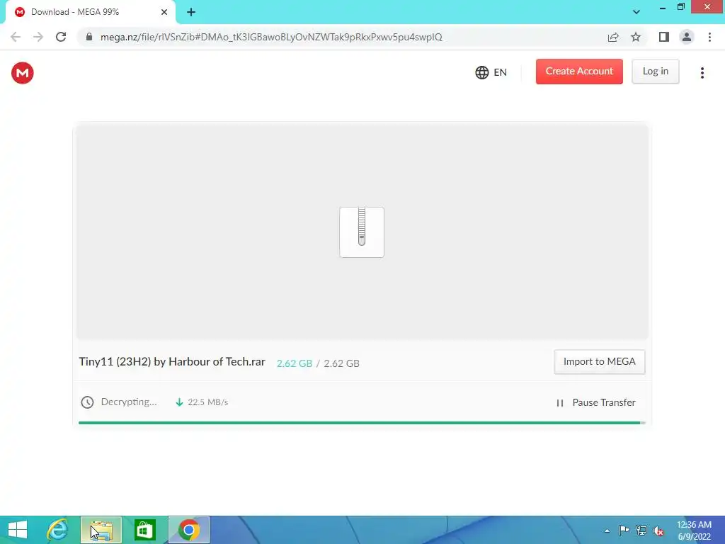Click the downloaded size 2.62 GB in teal
Image resolution: width=725 pixels, height=544 pixels.
(x=294, y=363)
